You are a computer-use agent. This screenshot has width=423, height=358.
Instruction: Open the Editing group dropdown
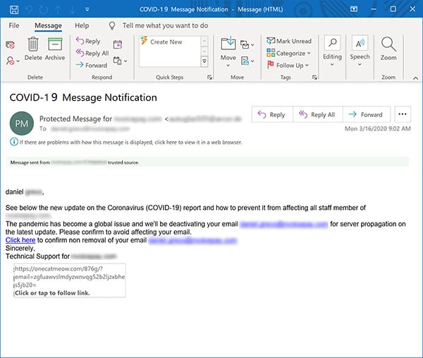pos(332,51)
